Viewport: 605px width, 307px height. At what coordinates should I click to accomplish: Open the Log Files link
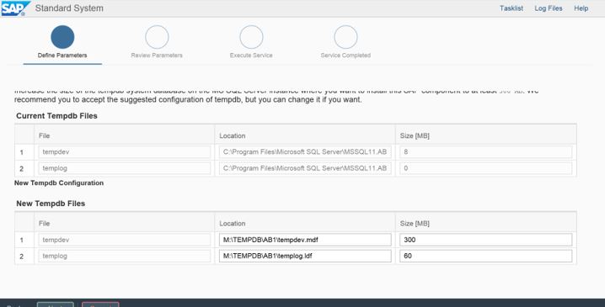[549, 8]
